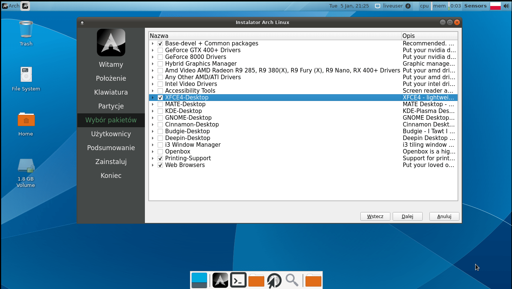The height and width of the screenshot is (289, 512).
Task: Open the file manager folder next to terminal
Action: pyautogui.click(x=256, y=280)
